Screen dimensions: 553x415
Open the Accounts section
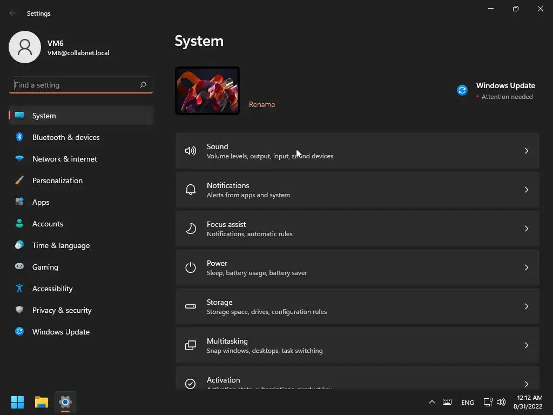point(48,224)
